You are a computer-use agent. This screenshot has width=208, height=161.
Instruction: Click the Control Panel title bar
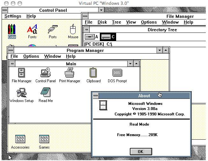click(x=53, y=10)
